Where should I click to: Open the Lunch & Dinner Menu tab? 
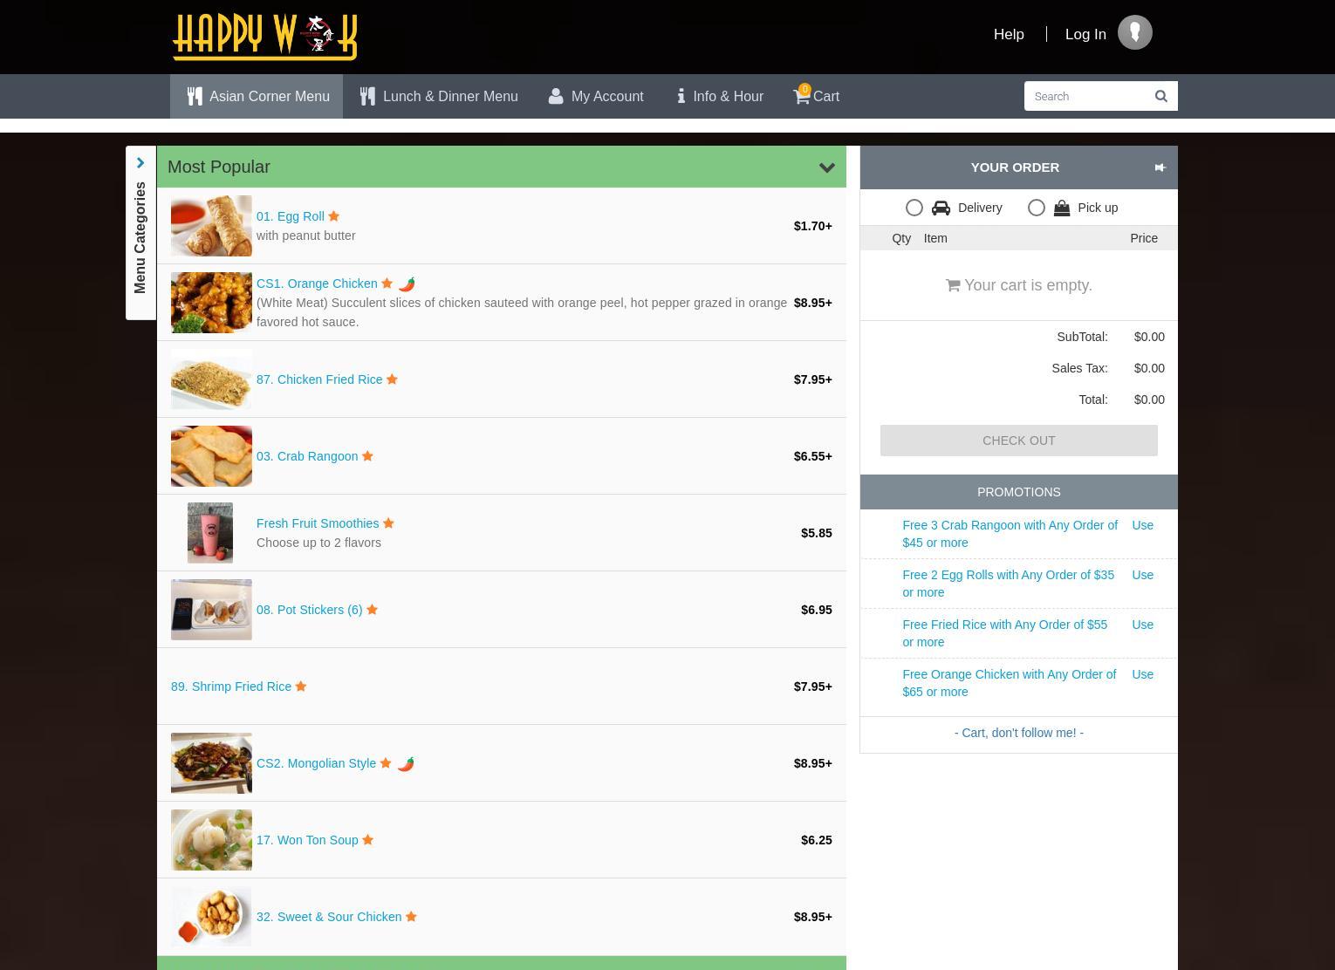(439, 96)
